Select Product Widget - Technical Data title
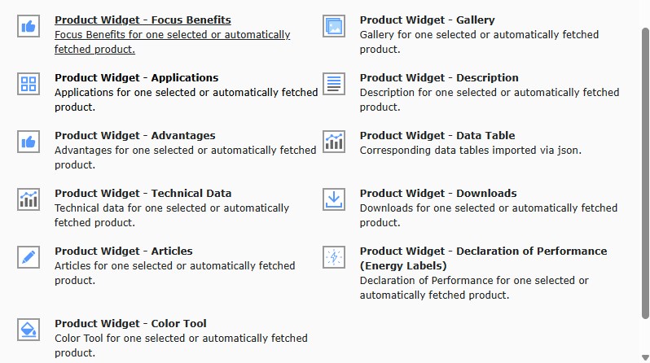Image resolution: width=650 pixels, height=363 pixels. tap(143, 193)
